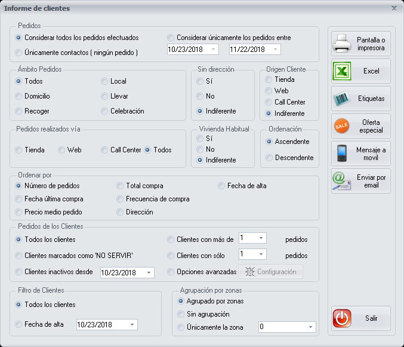Open Filtro de Clientes Fecha de alta date dropdown

132,324
